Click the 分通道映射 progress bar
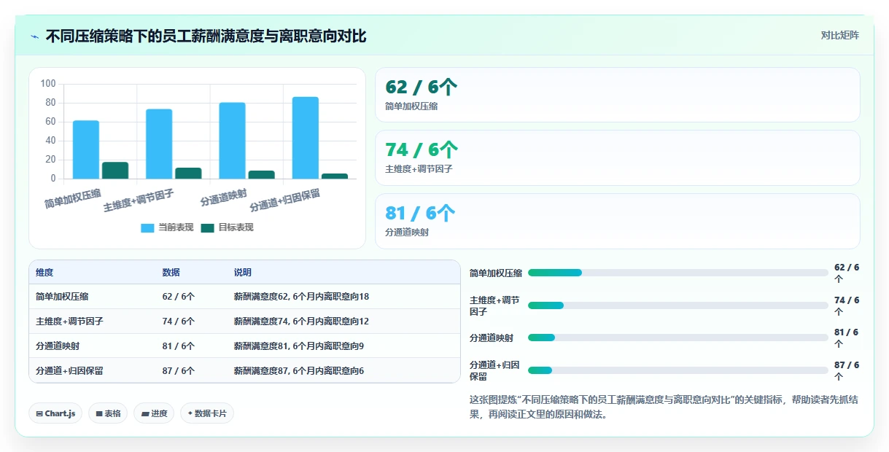889x452 pixels. pos(678,338)
